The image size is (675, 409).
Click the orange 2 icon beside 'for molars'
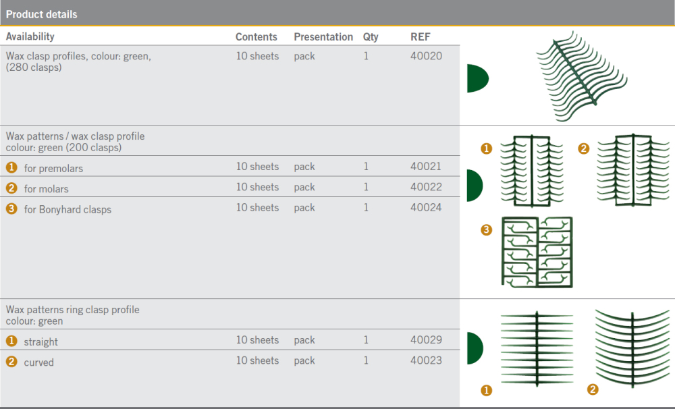click(11, 188)
